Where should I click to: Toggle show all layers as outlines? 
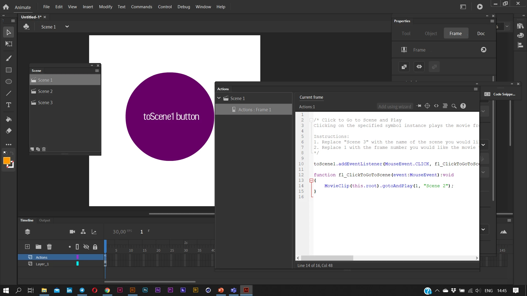tap(77, 247)
